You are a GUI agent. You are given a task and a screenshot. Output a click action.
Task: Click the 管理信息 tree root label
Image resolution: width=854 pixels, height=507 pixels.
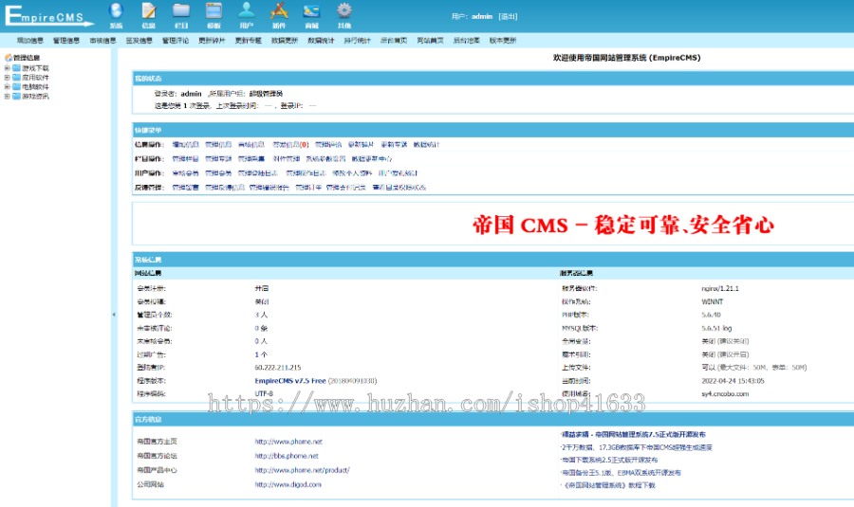pyautogui.click(x=27, y=57)
